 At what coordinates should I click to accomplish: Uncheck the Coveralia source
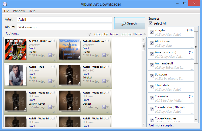[x=152, y=98]
